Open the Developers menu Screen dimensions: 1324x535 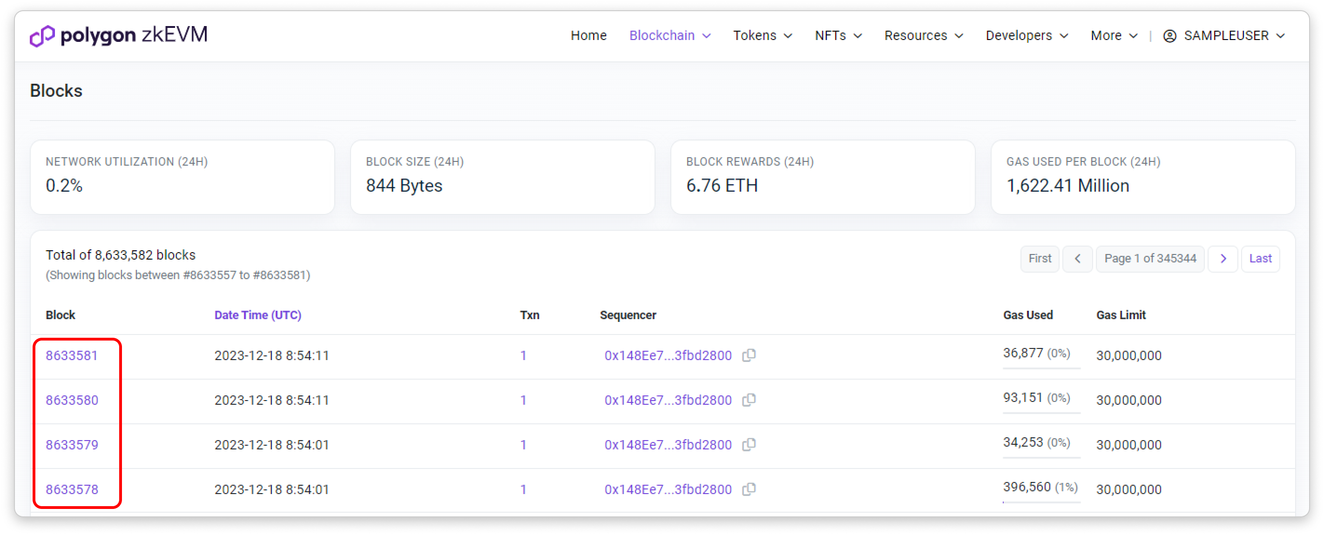[1027, 35]
